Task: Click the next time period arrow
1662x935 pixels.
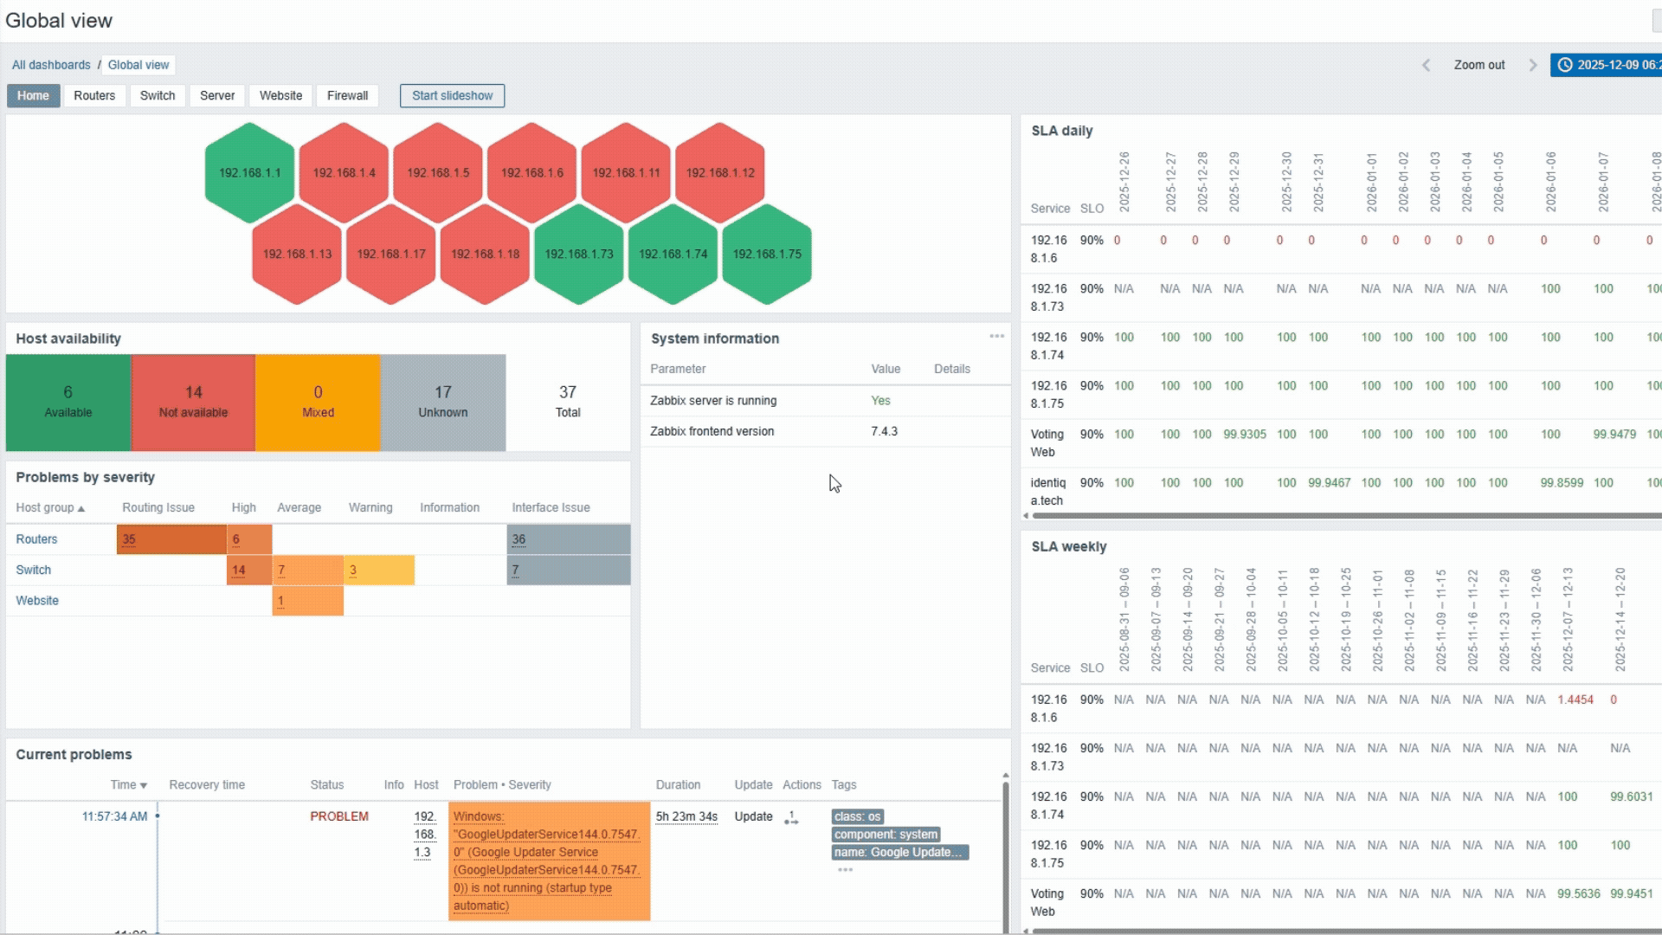Action: [1533, 65]
